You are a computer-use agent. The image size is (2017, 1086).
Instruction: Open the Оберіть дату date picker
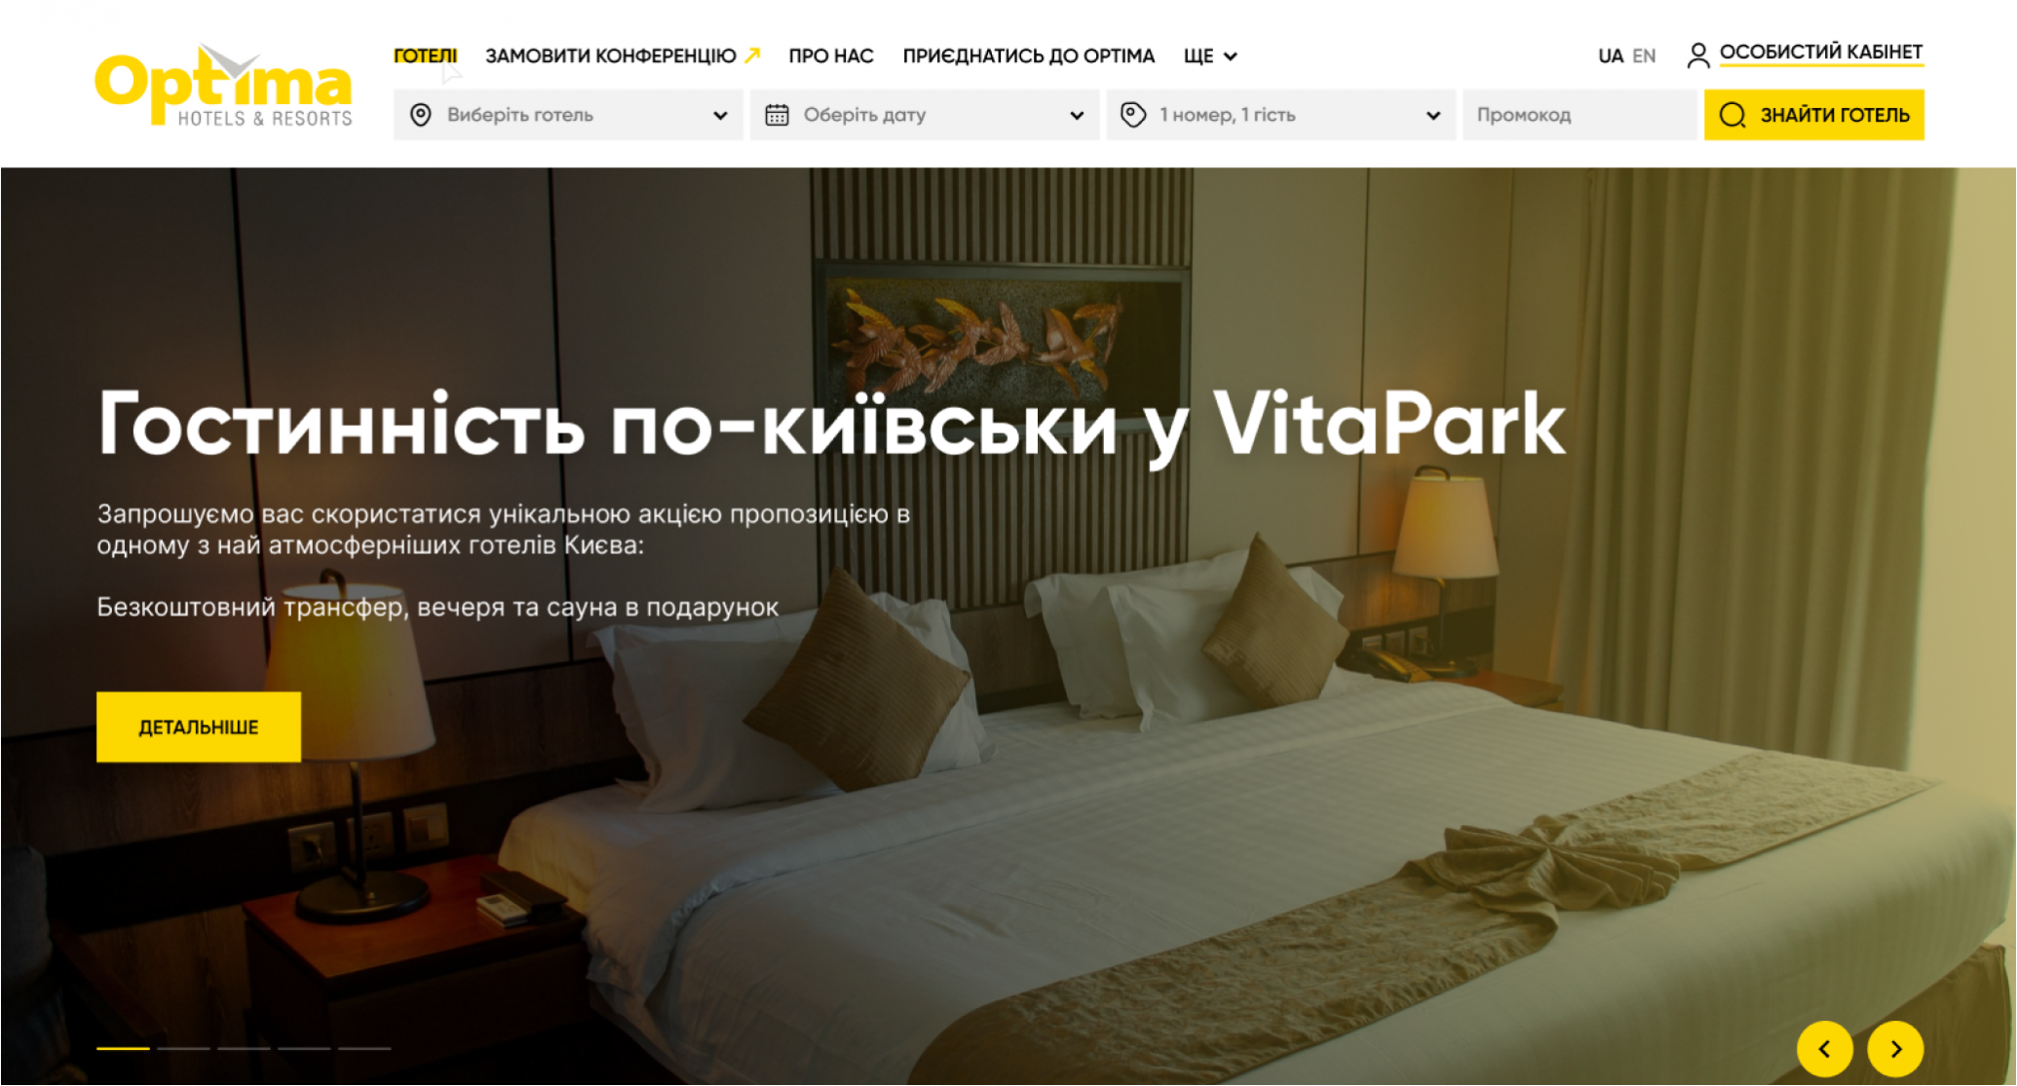point(925,115)
